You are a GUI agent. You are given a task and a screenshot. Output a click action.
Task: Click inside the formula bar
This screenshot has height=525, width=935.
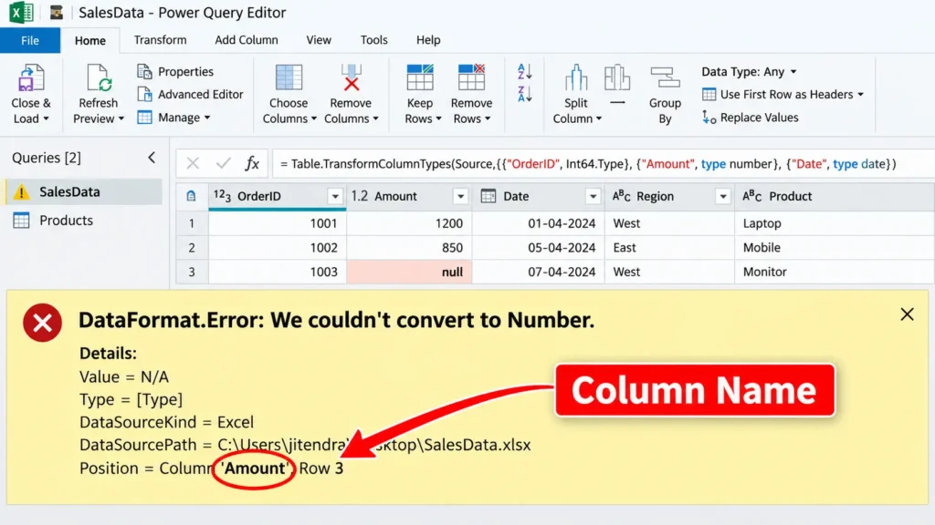pos(603,164)
